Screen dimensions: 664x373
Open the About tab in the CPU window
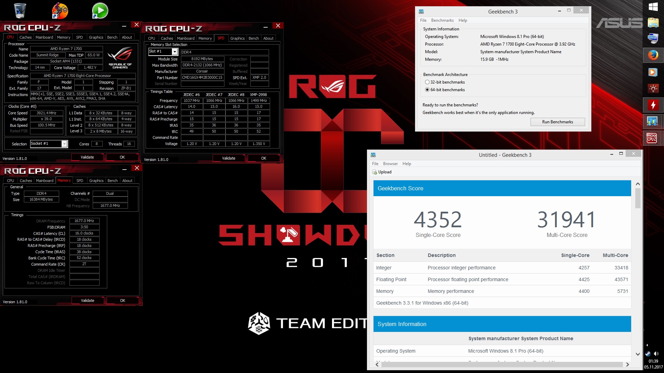(x=127, y=37)
